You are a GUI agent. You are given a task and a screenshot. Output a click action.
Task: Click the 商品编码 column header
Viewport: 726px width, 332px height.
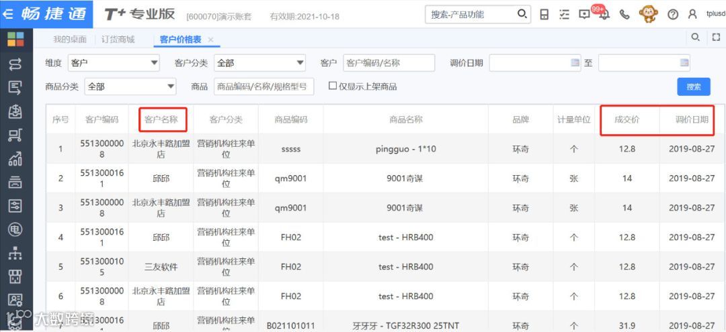click(291, 119)
